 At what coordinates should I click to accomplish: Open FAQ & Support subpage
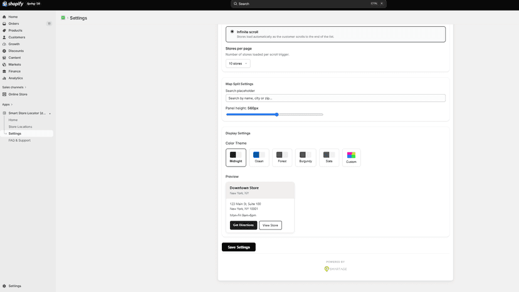(19, 140)
